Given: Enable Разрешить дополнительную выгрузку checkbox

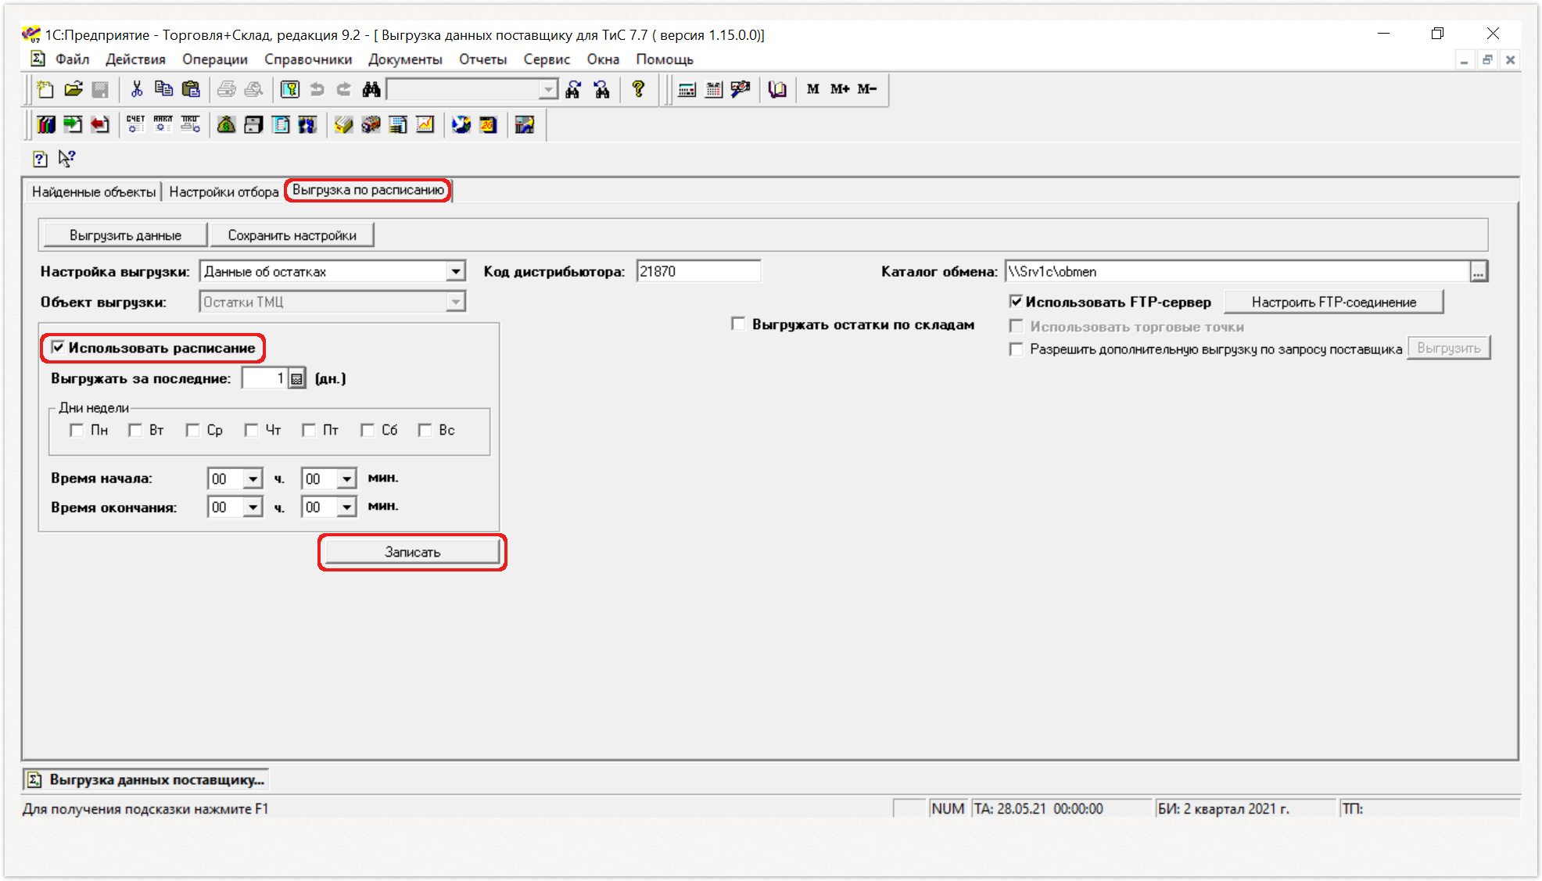Looking at the screenshot, I should 1016,349.
